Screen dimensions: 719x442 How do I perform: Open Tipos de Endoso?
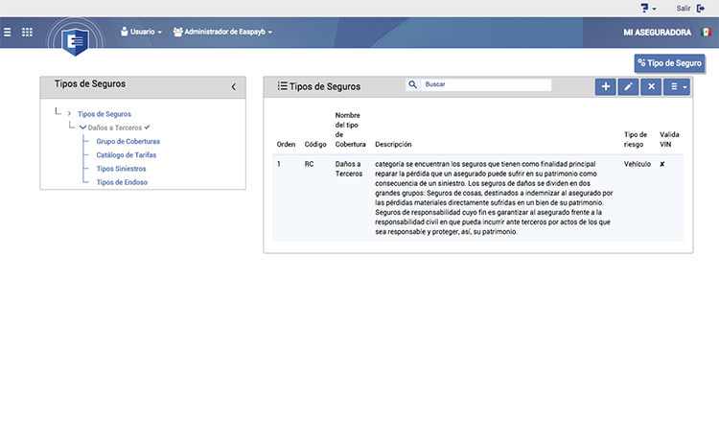pyautogui.click(x=122, y=182)
